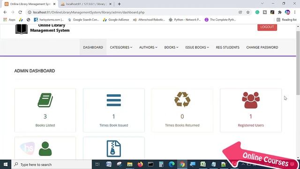Open the Python Network bookmark
Image resolution: width=300 pixels, height=169 pixels.
185,20
